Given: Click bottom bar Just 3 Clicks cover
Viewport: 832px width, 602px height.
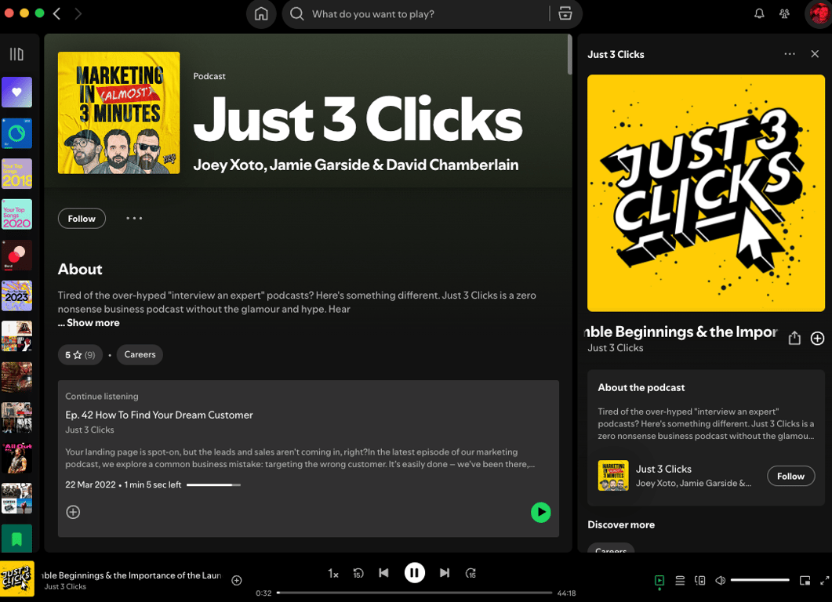Looking at the screenshot, I should 17,578.
